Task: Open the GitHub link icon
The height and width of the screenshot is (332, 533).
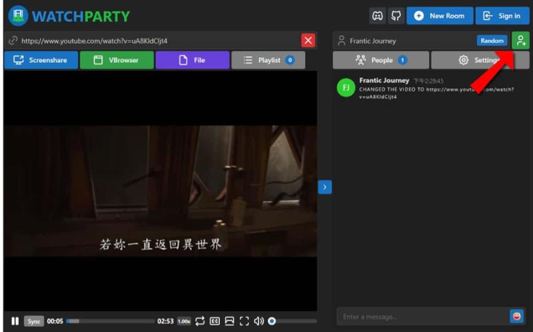Action: pos(396,15)
